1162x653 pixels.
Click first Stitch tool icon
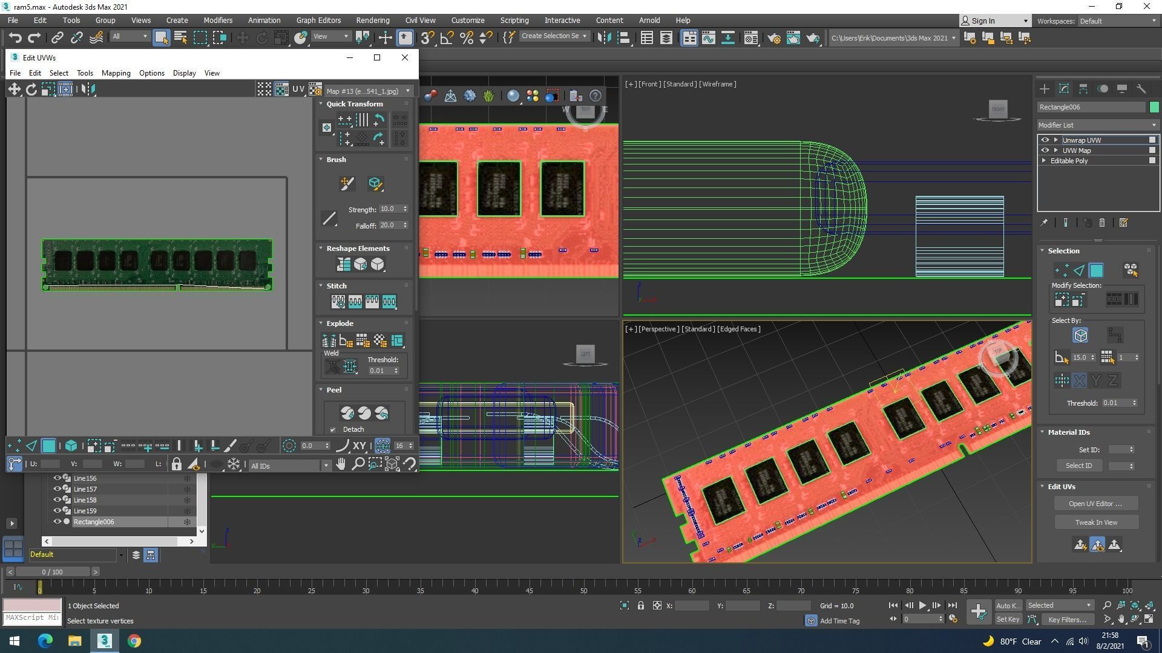[x=338, y=301]
